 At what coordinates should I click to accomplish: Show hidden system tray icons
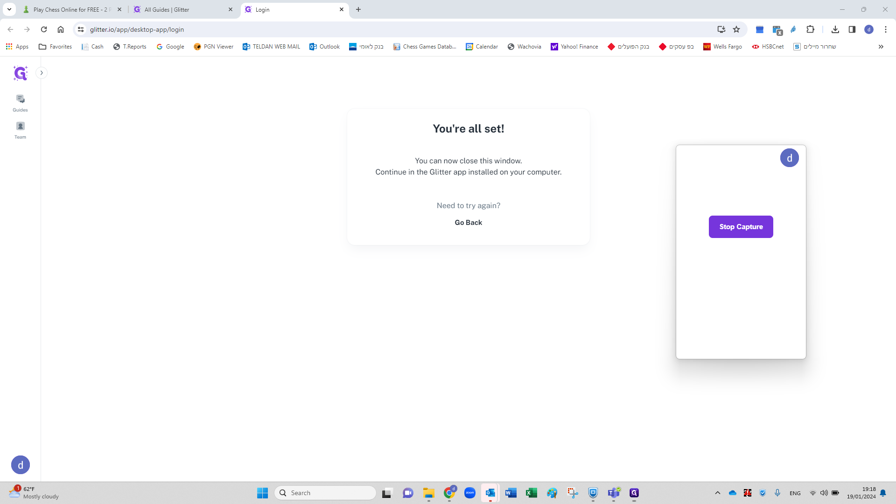[x=717, y=493]
